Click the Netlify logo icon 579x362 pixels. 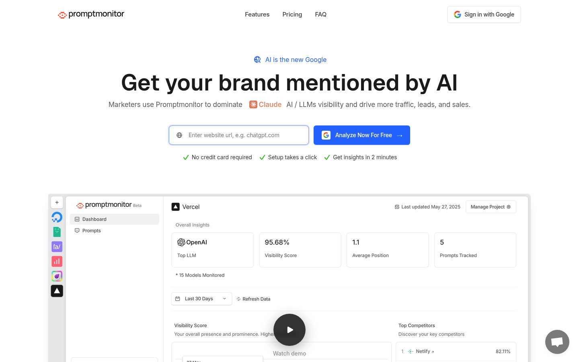pos(411,352)
